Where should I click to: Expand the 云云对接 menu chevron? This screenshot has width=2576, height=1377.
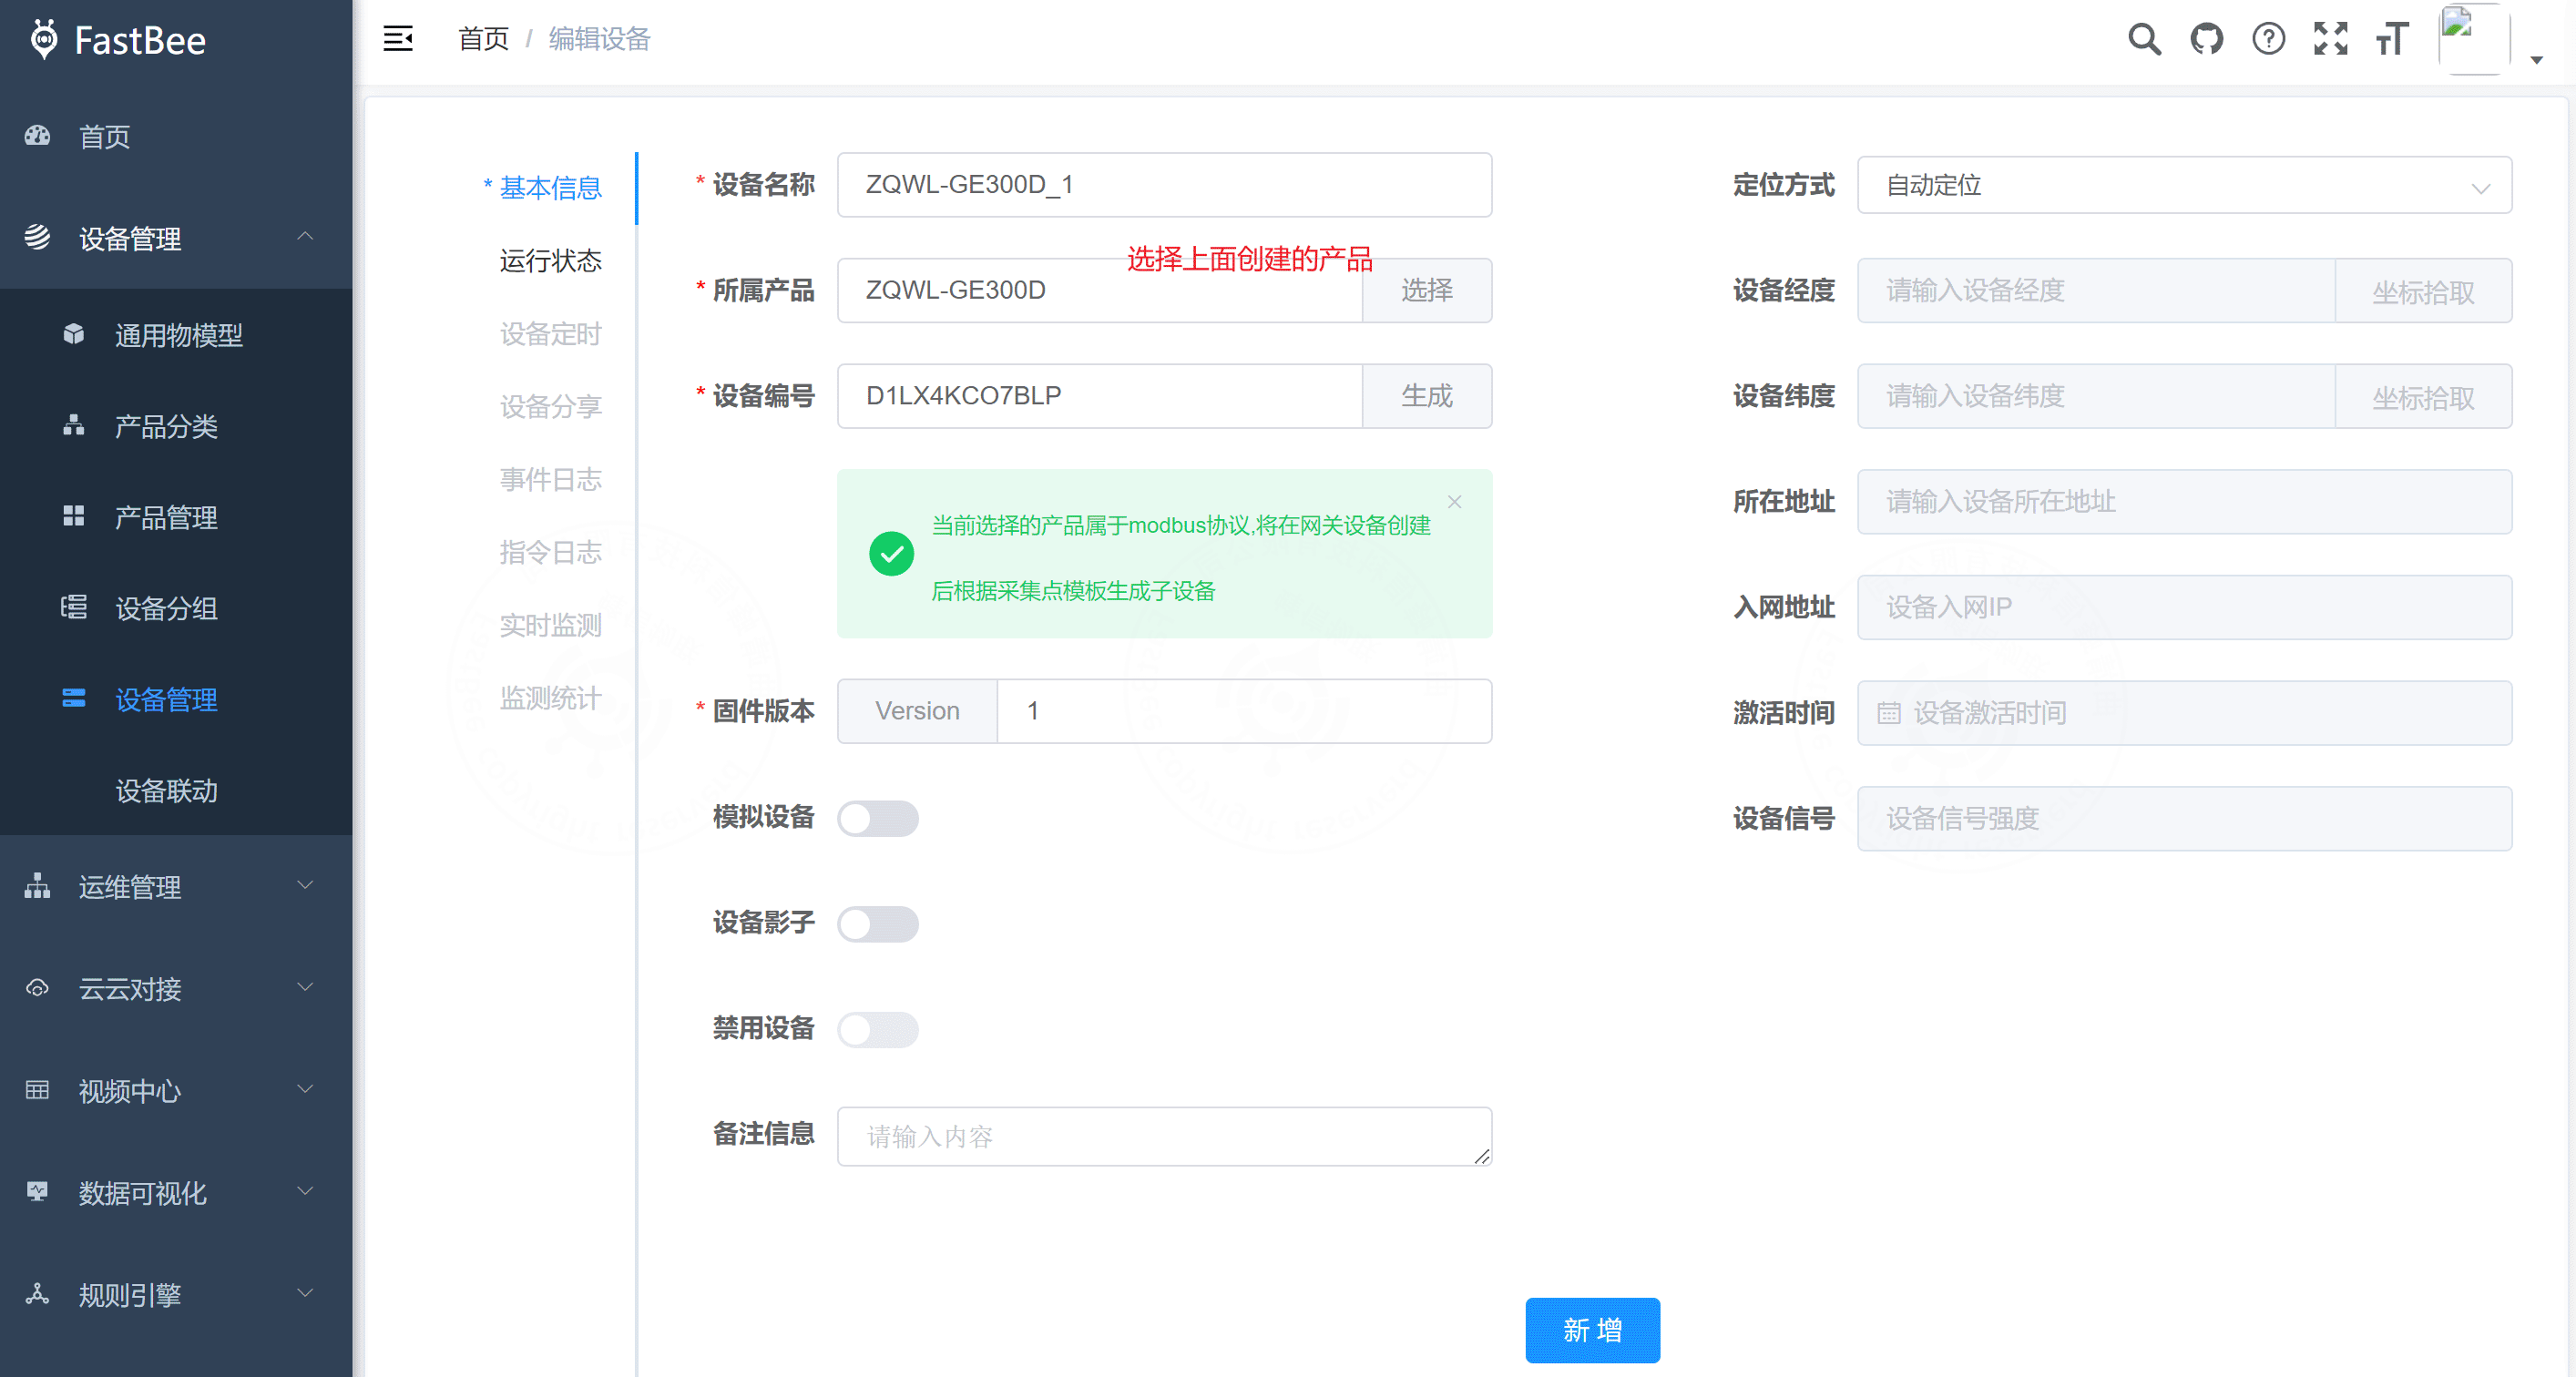305,988
